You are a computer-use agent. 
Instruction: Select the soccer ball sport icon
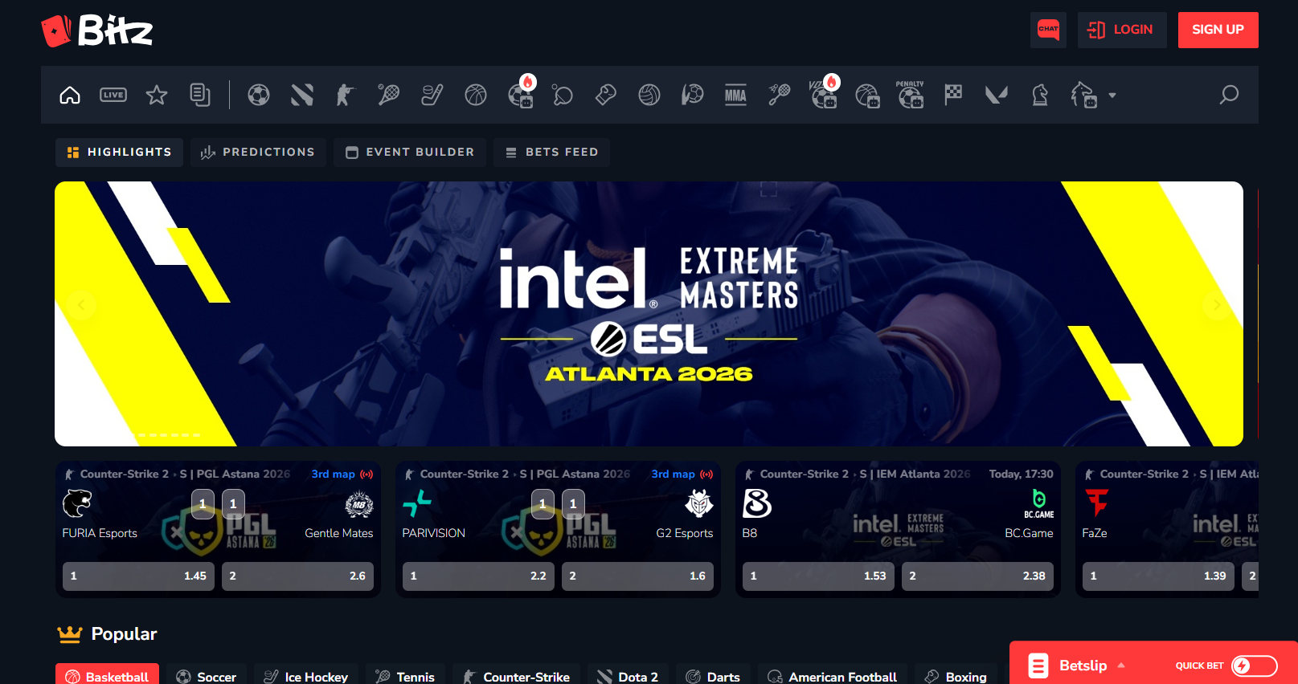(259, 95)
